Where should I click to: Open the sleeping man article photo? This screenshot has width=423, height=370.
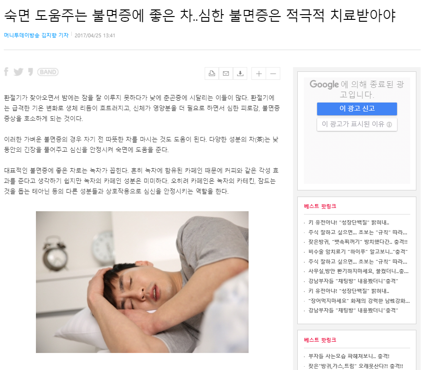[x=142, y=282]
